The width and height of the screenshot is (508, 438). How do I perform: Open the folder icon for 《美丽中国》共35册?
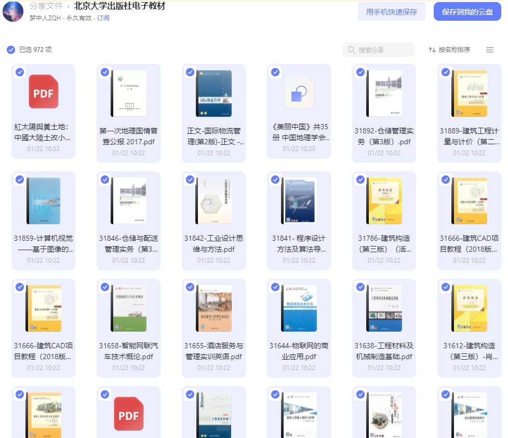click(x=299, y=92)
